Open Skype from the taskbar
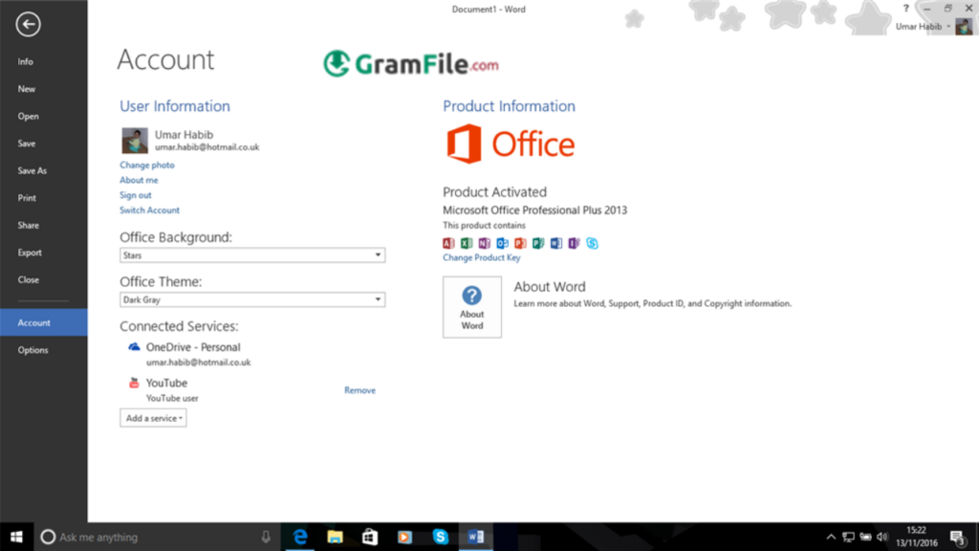979x551 pixels. point(440,537)
